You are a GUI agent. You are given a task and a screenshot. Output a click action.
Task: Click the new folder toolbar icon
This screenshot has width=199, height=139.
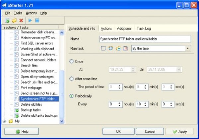click(14, 21)
